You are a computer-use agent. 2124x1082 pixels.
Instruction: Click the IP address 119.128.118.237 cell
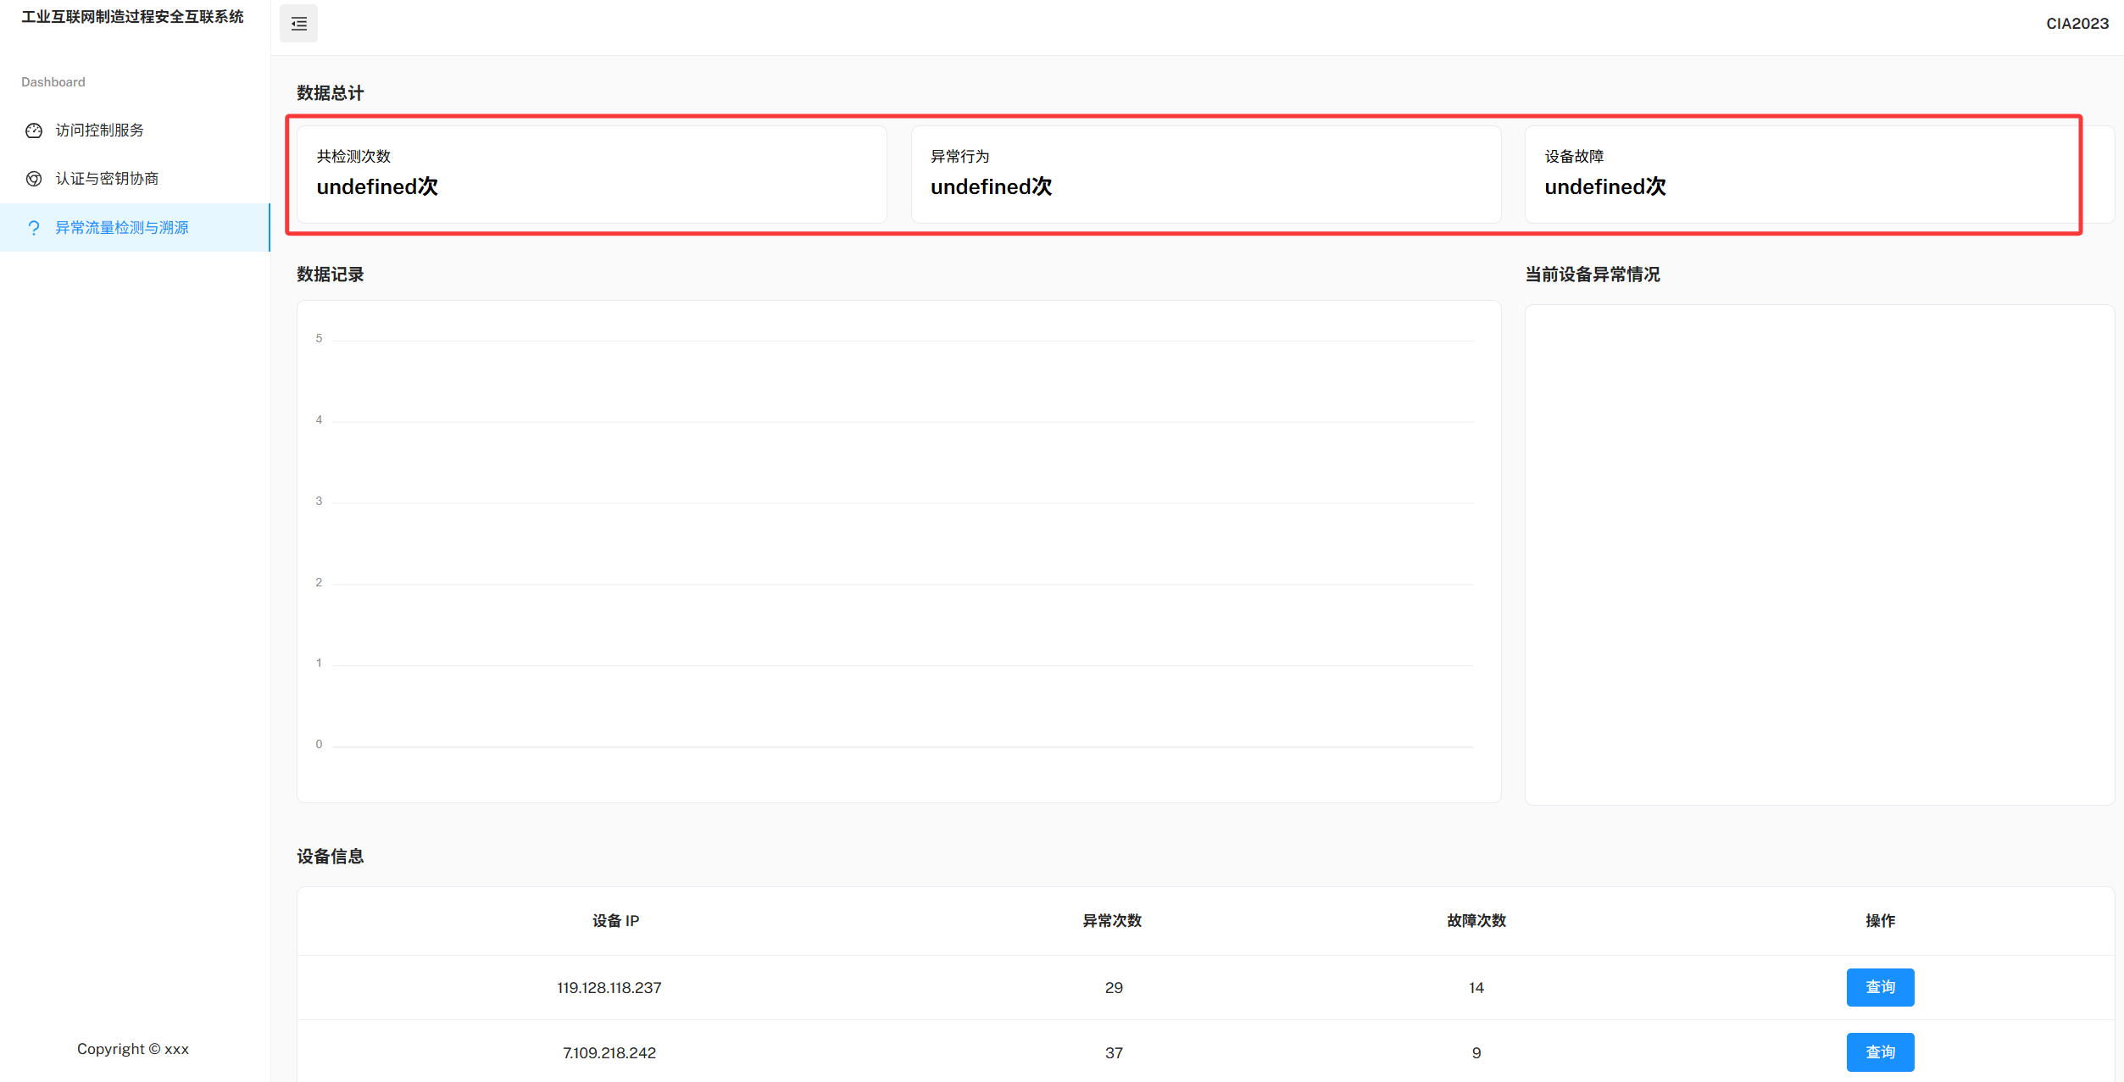609,988
